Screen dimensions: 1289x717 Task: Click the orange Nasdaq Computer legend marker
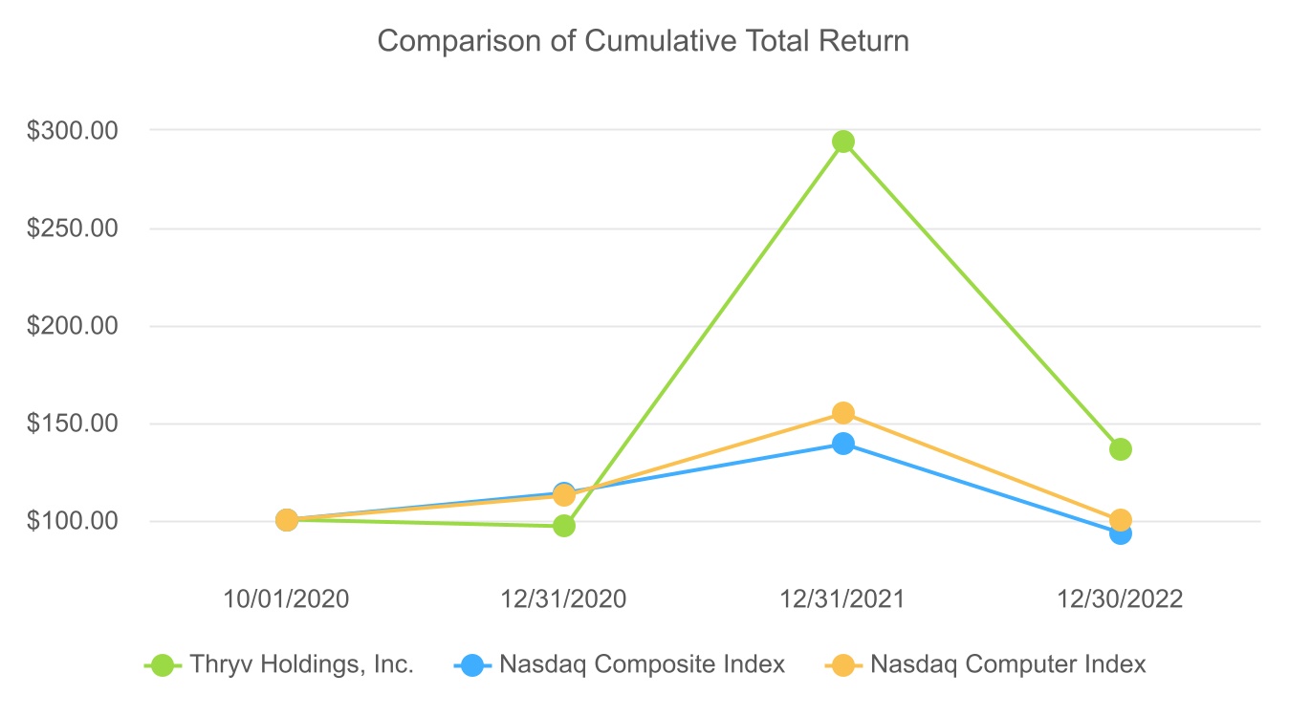point(843,664)
